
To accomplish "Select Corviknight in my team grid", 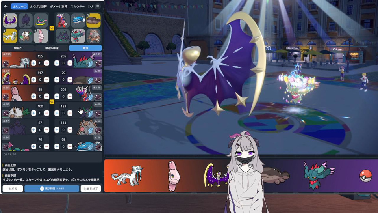I will (26, 20).
